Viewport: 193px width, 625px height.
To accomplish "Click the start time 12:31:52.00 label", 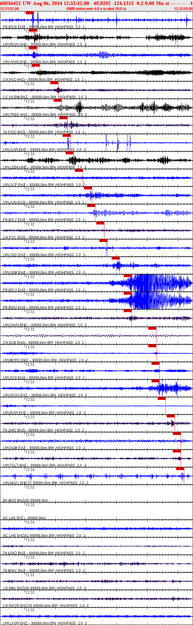I will (x=10, y=9).
